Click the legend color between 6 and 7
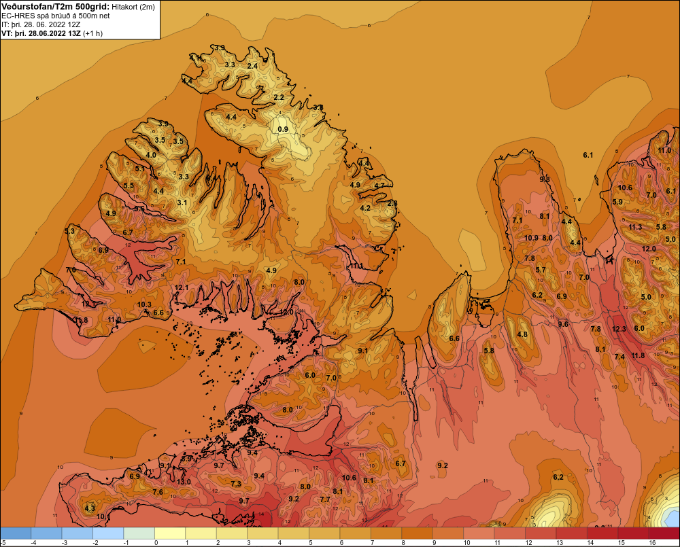 (355, 533)
